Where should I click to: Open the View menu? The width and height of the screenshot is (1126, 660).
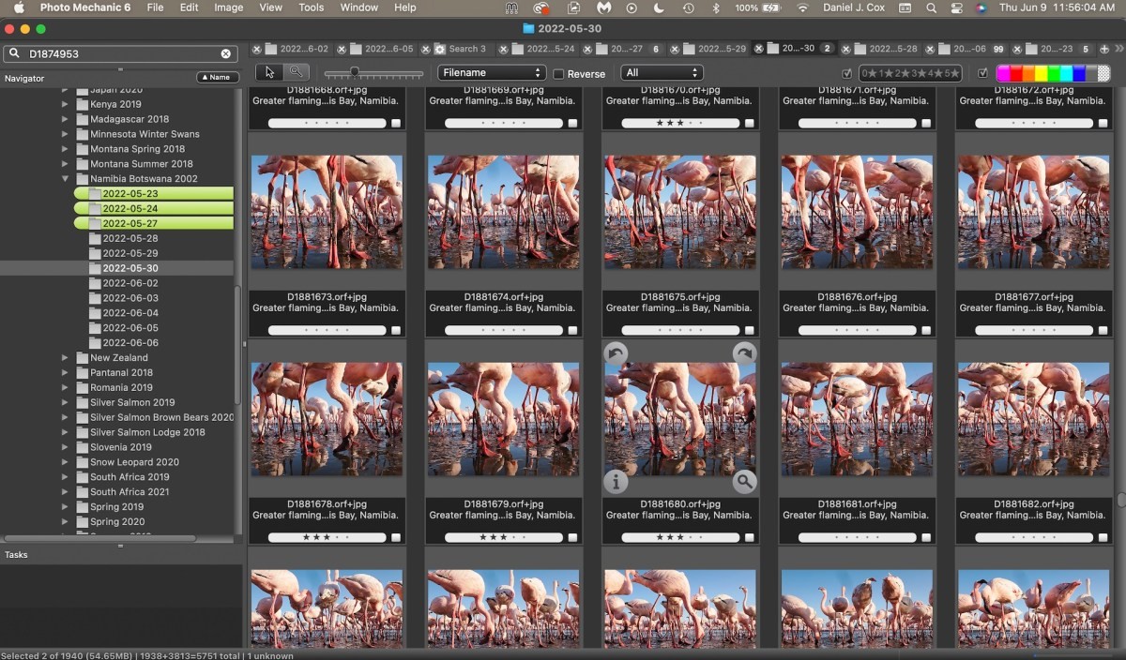point(270,7)
